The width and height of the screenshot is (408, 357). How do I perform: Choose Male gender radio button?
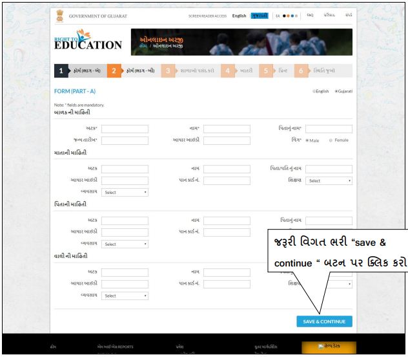tap(307, 140)
